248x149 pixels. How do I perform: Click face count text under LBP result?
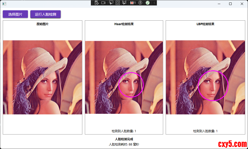[205, 131]
